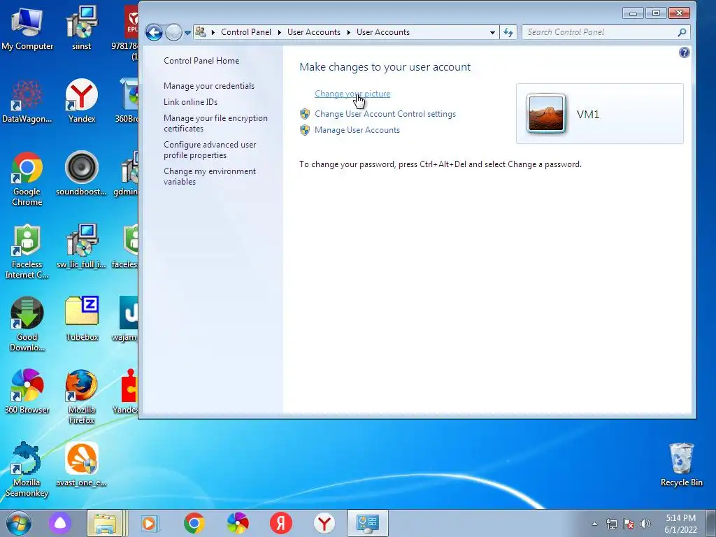716x537 pixels.
Task: Select Mozilla Seamonkey desktop shortcut
Action: (27, 469)
